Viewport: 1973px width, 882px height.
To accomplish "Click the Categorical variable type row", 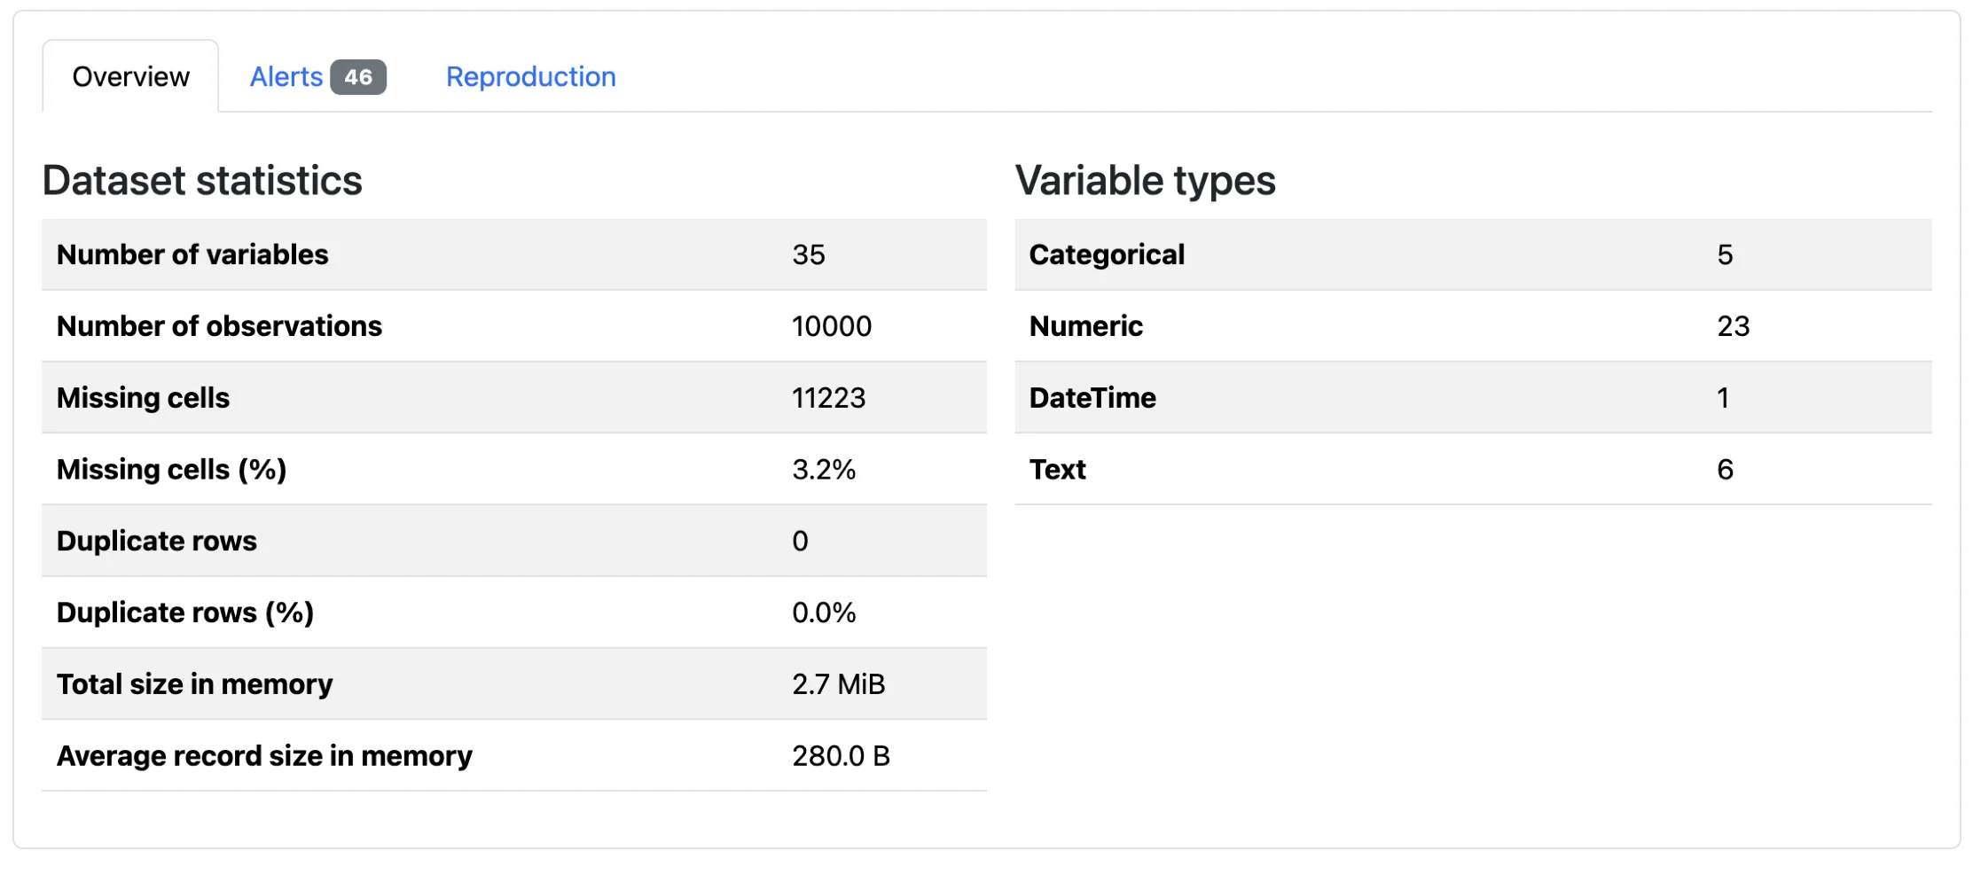I will tap(1472, 254).
